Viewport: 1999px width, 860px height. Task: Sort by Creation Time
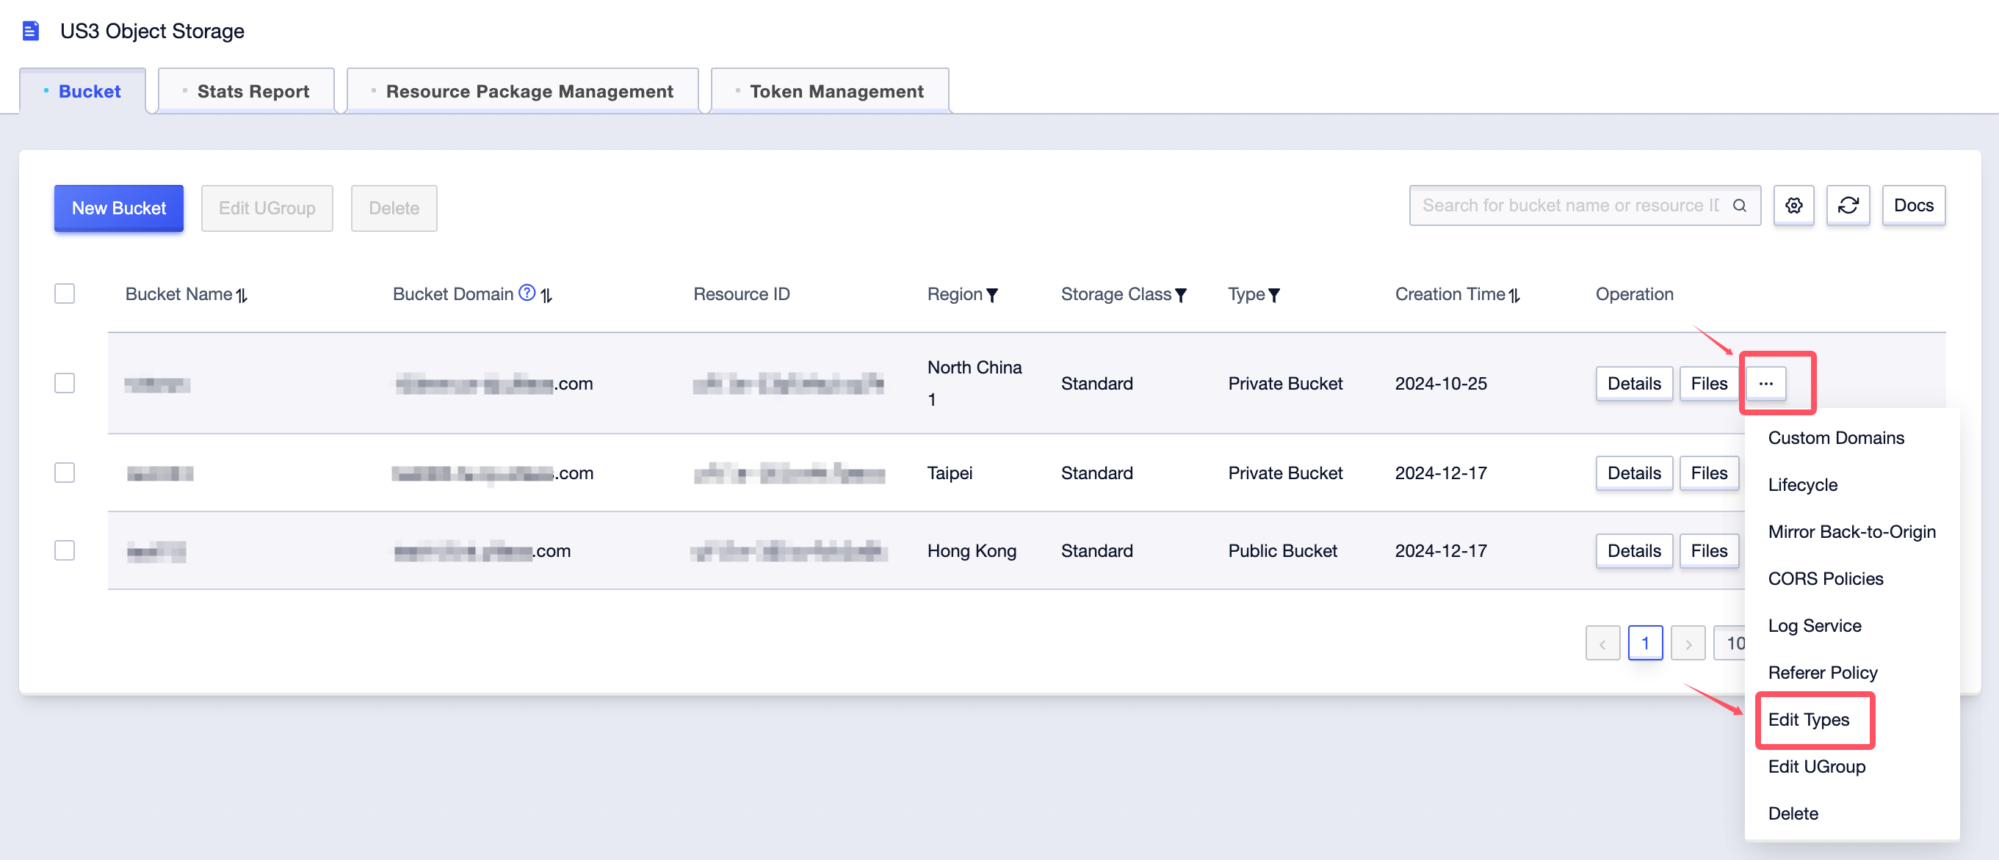point(1514,295)
